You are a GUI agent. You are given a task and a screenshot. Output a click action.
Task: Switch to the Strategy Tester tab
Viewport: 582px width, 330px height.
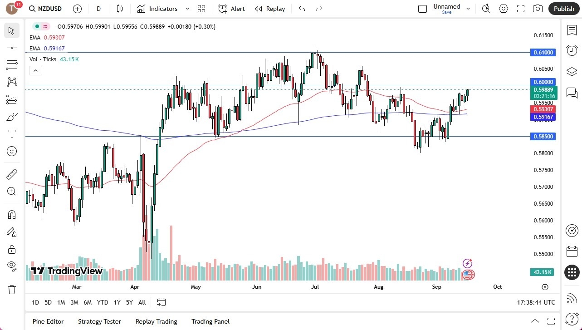99,321
